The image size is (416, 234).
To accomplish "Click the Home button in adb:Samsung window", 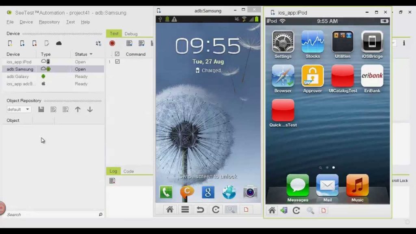I will point(170,210).
